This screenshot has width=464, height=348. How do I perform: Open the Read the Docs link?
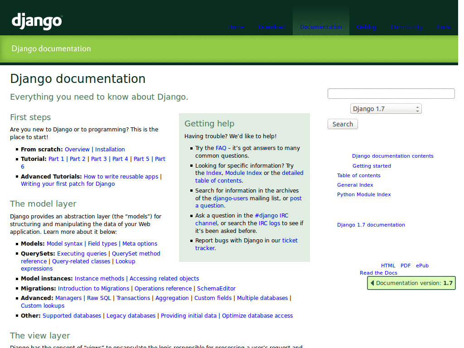coord(378,273)
